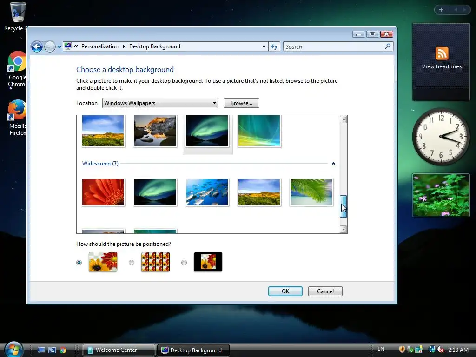This screenshot has width=476, height=357.
Task: Click the OK button
Action: coord(285,291)
